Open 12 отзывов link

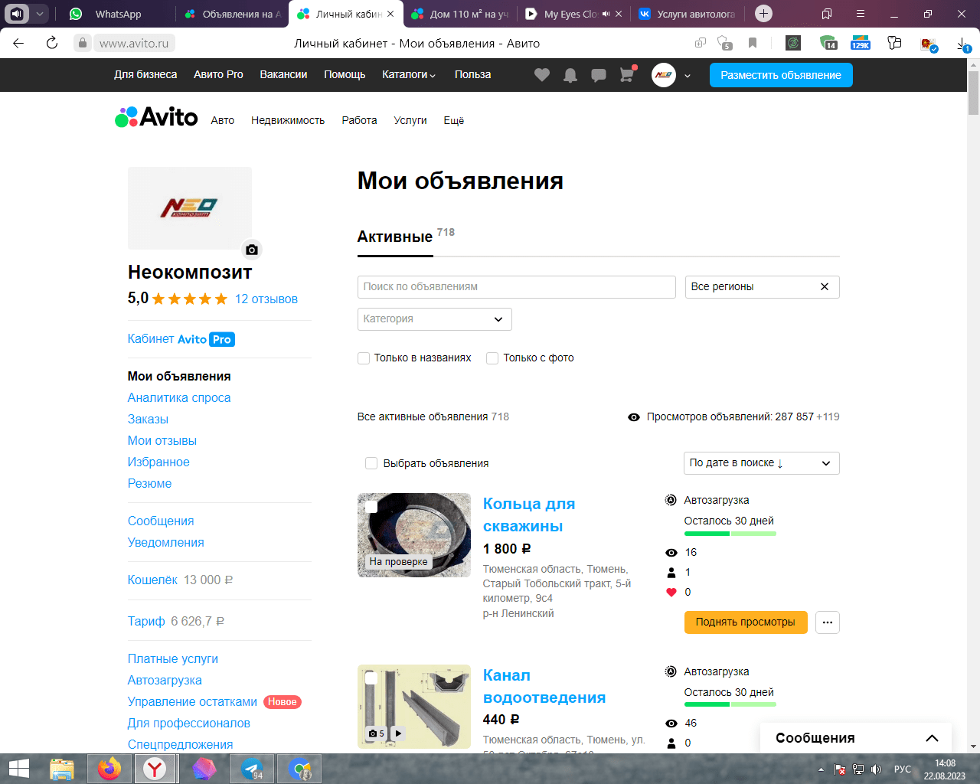[x=266, y=299]
